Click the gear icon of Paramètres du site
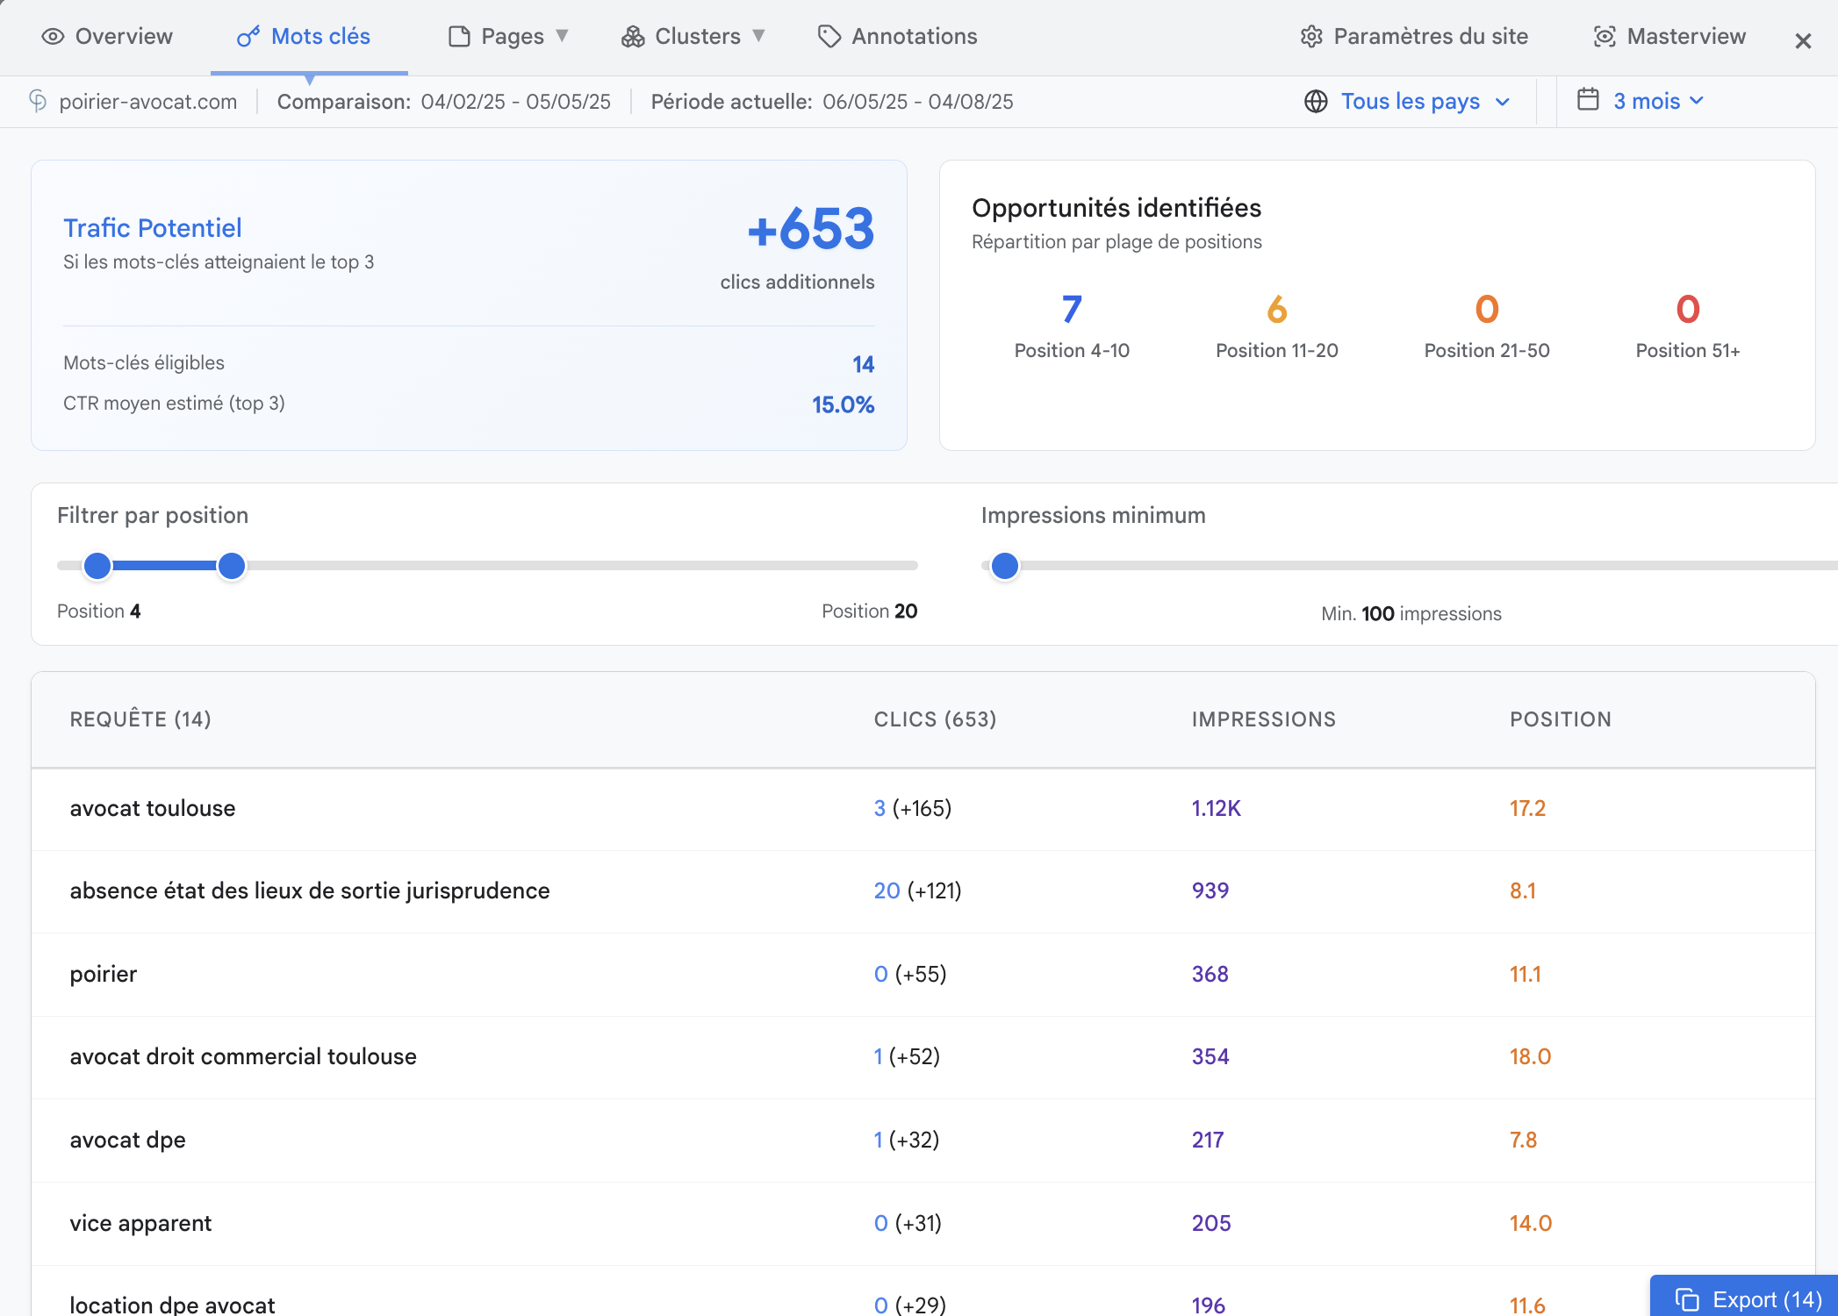The width and height of the screenshot is (1838, 1316). point(1311,36)
